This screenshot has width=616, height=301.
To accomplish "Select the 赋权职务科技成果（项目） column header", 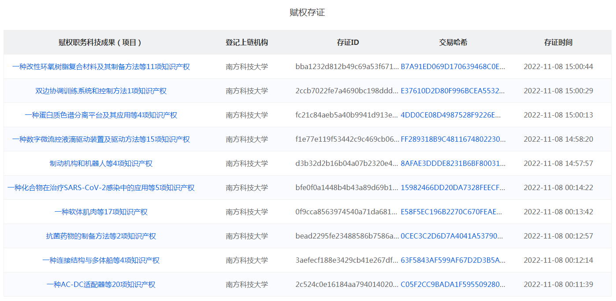I will (101, 43).
